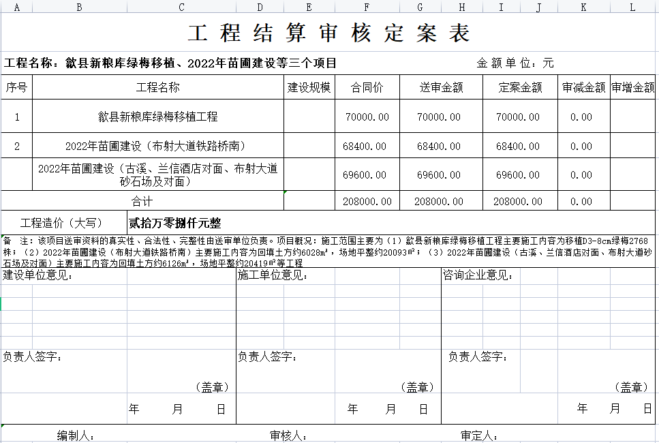Select 68400.00 in the 合同价 column
Viewport: 659px width, 443px height.
(x=367, y=147)
